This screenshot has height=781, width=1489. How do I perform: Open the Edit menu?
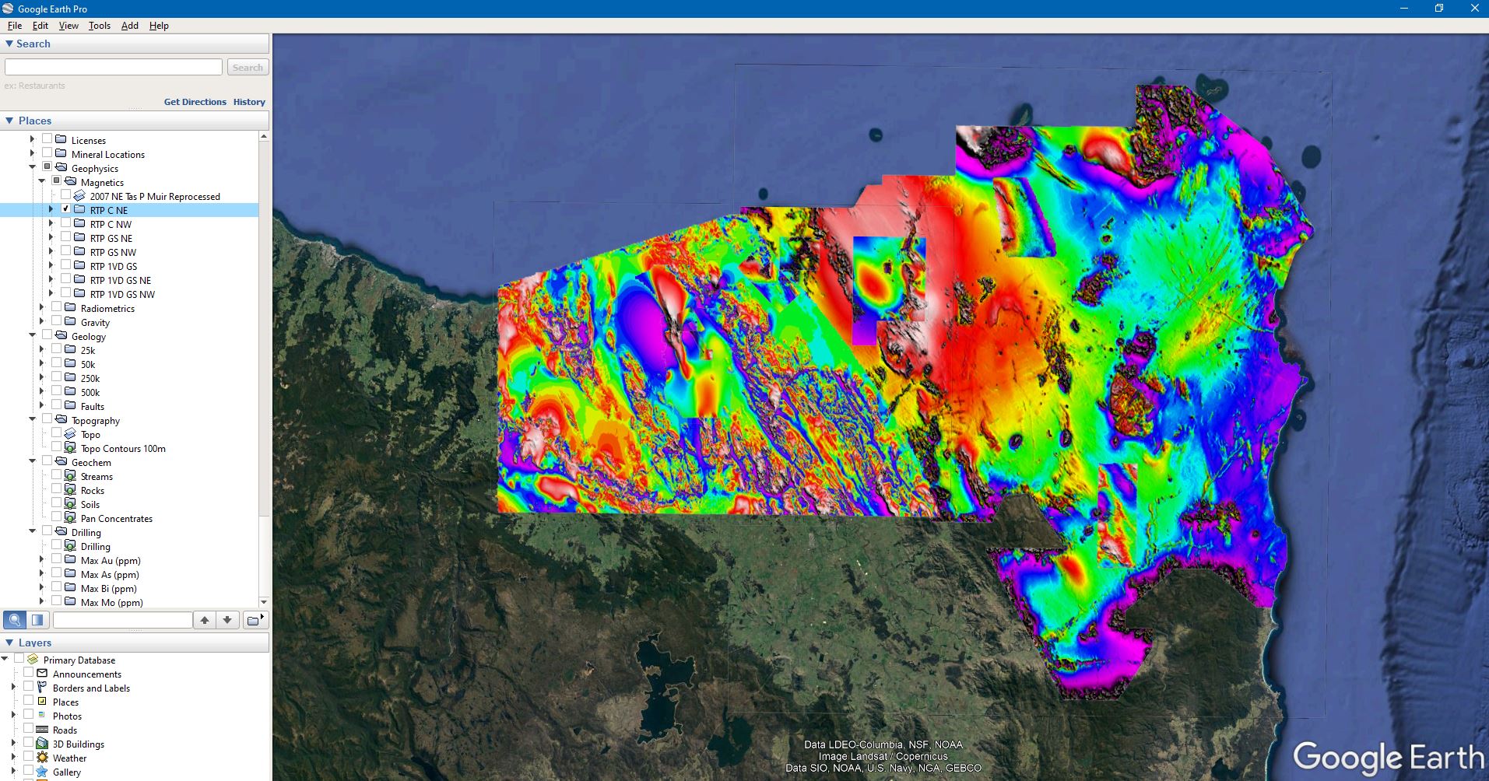40,25
